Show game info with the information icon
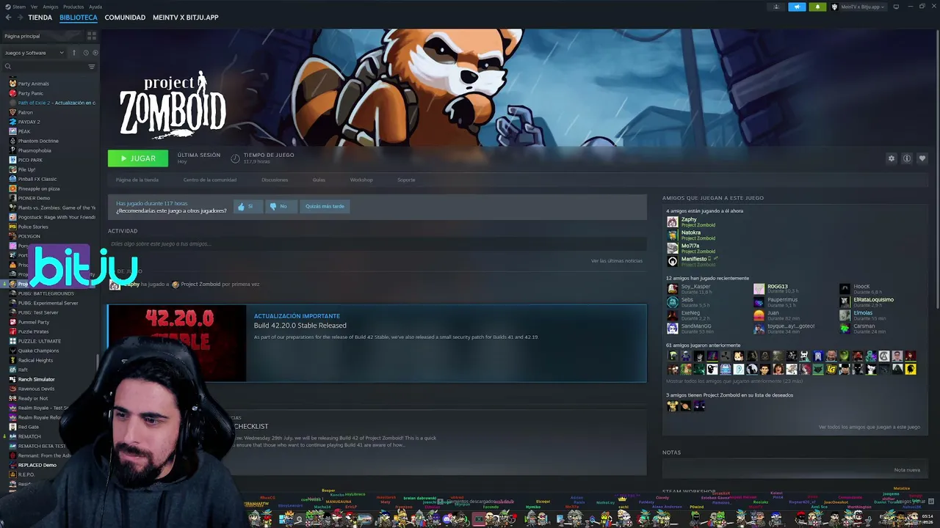 pos(907,158)
